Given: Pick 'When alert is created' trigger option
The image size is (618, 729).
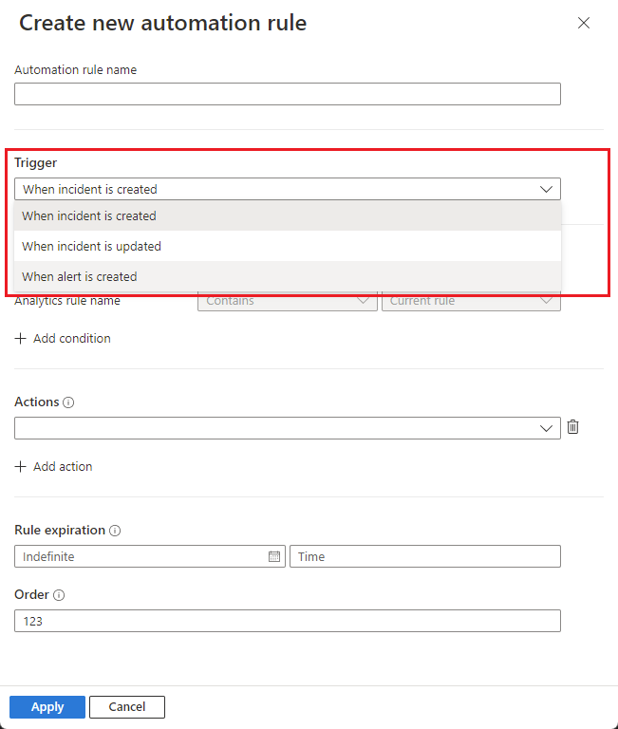Looking at the screenshot, I should pos(288,276).
